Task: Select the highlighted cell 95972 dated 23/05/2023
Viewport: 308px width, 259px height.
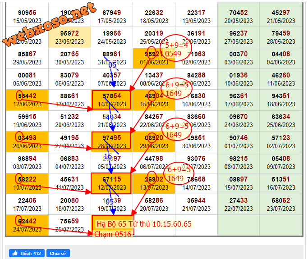Action: click(x=69, y=37)
